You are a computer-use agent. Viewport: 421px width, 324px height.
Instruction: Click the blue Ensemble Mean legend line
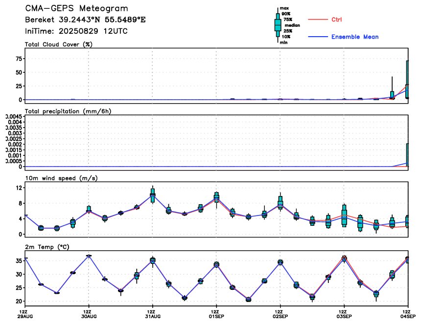(x=318, y=37)
